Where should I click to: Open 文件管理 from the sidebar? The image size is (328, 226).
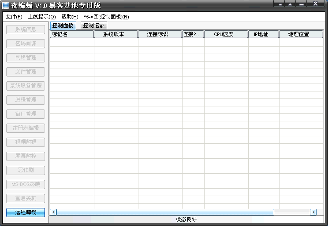(x=26, y=72)
